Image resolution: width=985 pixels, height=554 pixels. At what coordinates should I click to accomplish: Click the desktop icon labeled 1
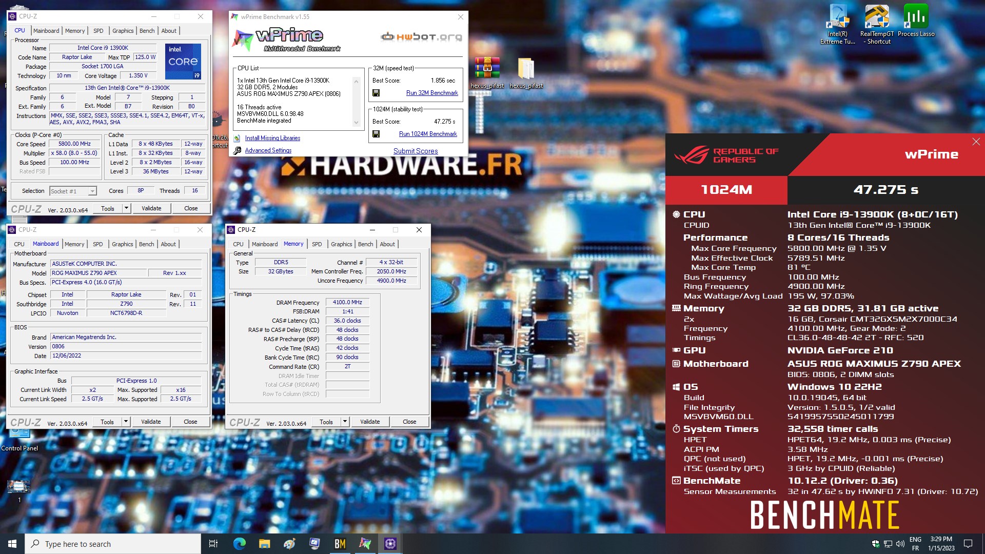pos(19,491)
